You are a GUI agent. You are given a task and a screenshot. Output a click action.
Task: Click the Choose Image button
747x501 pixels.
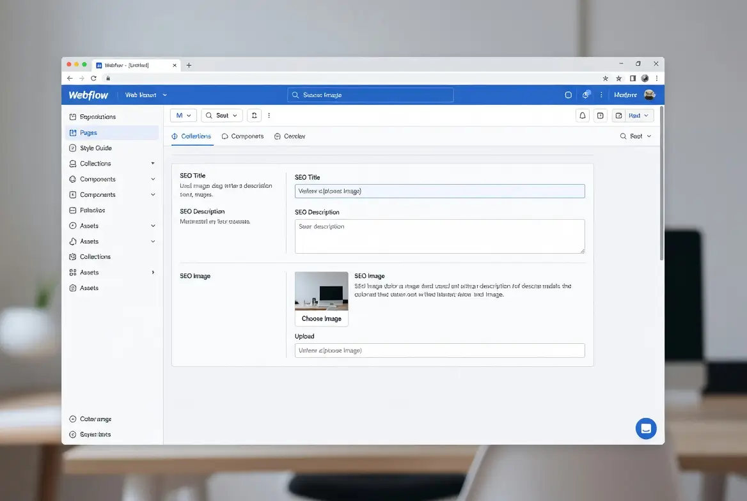pos(322,319)
